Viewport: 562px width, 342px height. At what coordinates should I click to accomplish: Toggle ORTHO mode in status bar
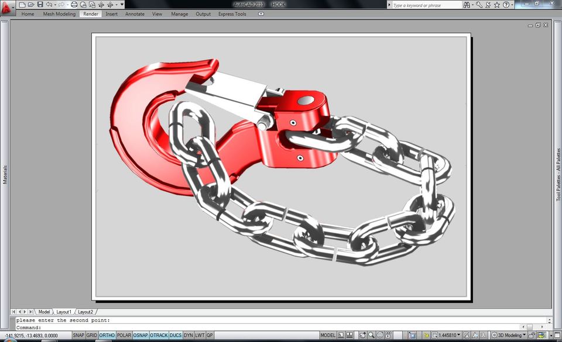tap(106, 335)
